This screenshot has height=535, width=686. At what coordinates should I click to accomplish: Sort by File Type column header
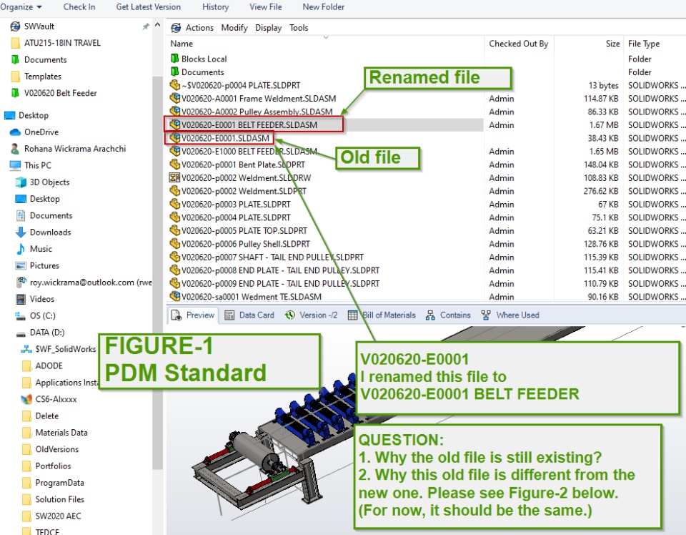coord(644,44)
